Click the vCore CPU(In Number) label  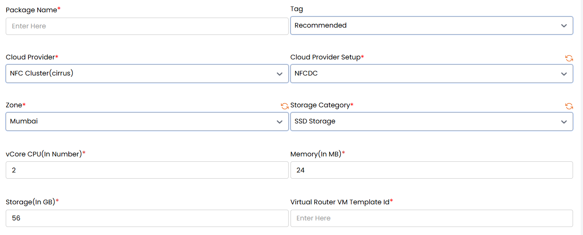click(44, 154)
